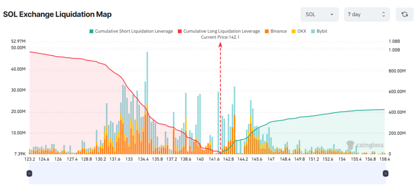Click the zoom range bar below chart

click(207, 173)
